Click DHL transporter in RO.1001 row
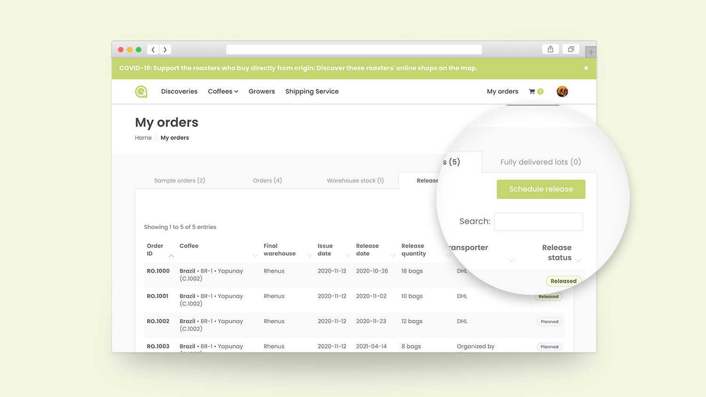The image size is (706, 397). [462, 296]
